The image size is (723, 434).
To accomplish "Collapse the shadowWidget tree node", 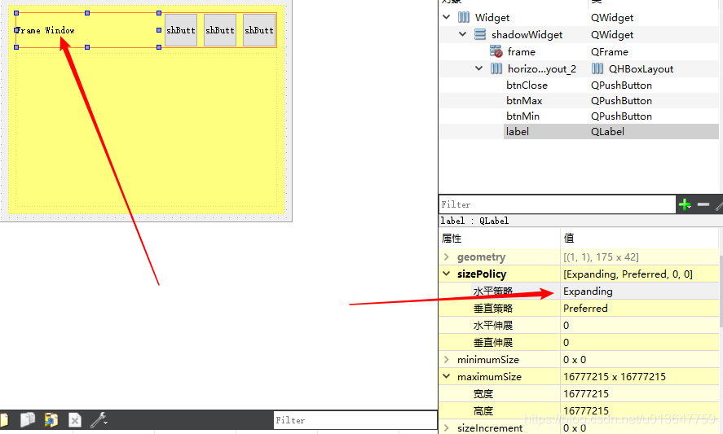I will pyautogui.click(x=462, y=34).
